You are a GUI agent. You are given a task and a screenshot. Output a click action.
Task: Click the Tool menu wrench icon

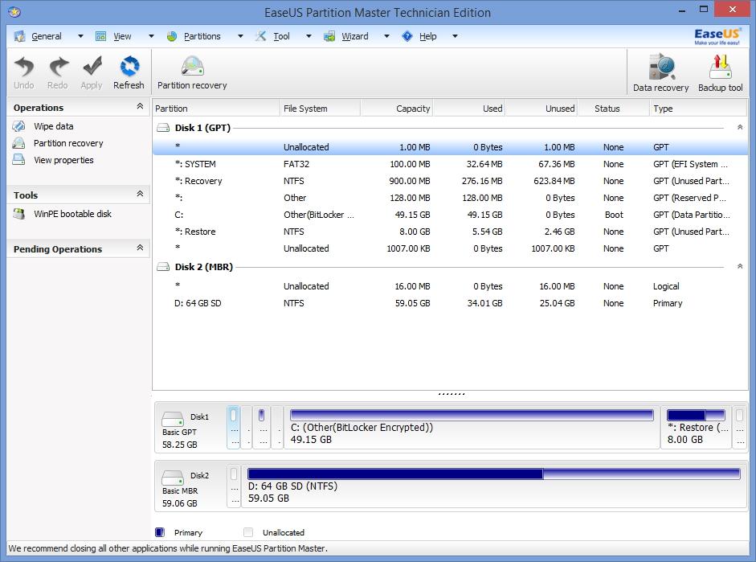(260, 36)
